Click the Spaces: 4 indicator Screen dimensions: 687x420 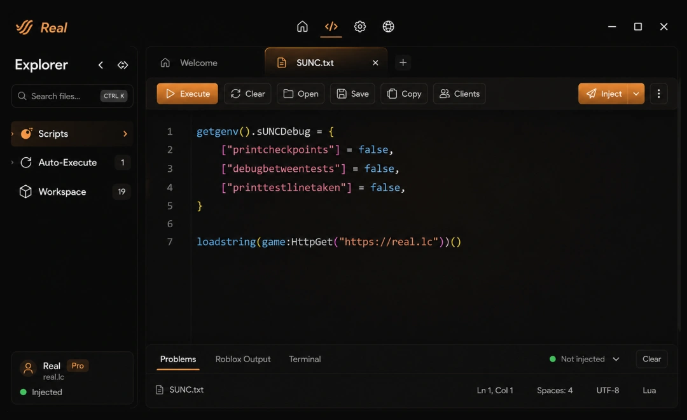555,390
